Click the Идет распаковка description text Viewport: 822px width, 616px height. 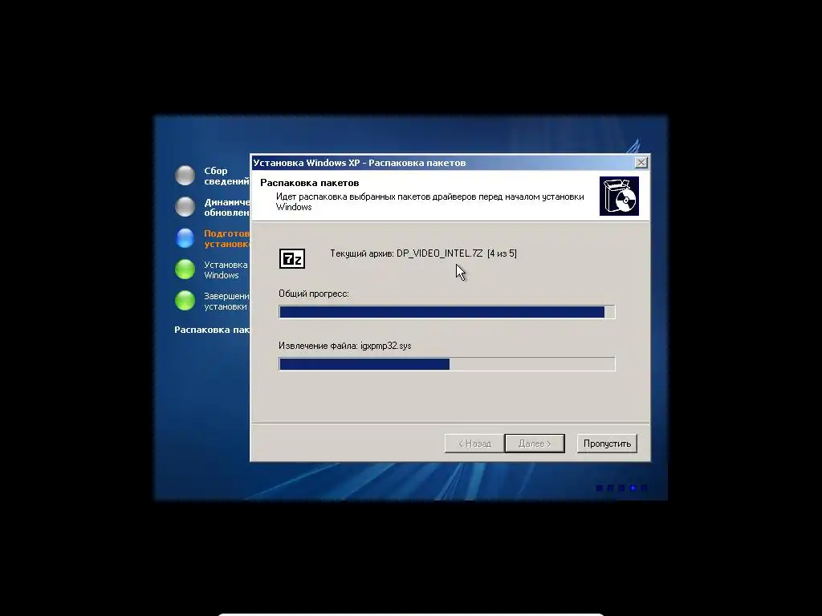pos(430,201)
